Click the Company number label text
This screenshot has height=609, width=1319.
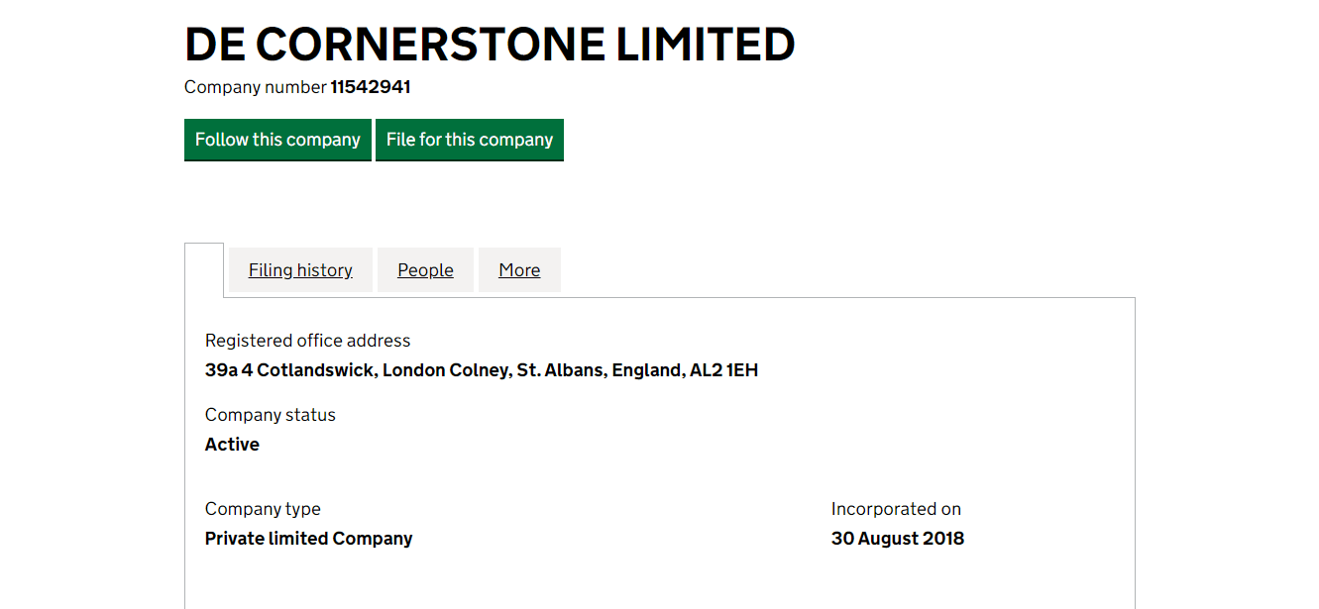(255, 87)
